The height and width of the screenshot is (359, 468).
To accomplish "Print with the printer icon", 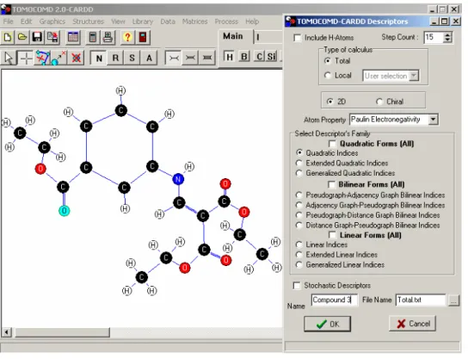I will pyautogui.click(x=108, y=37).
